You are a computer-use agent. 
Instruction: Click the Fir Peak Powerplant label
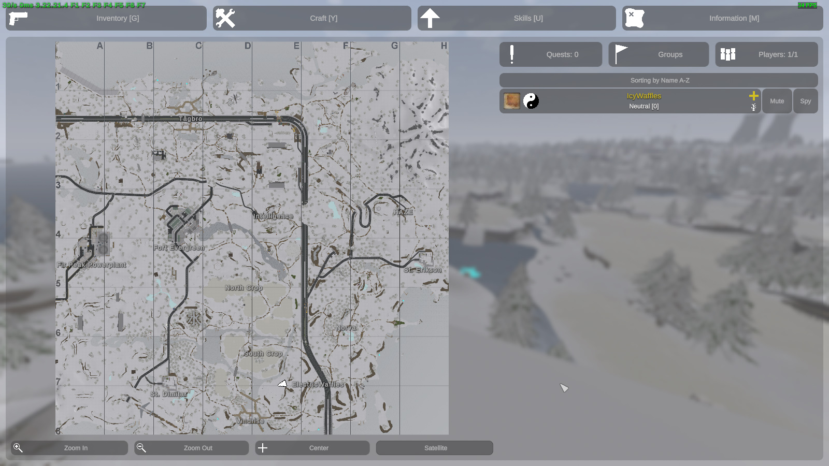pos(92,265)
